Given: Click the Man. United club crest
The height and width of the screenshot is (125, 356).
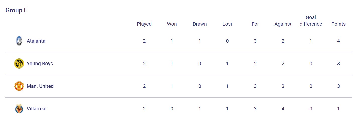Looking at the screenshot, I should tap(19, 86).
